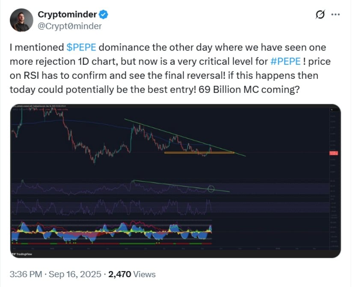Click the 3:36 PM Sep 16, 2025 timestamp

point(55,274)
